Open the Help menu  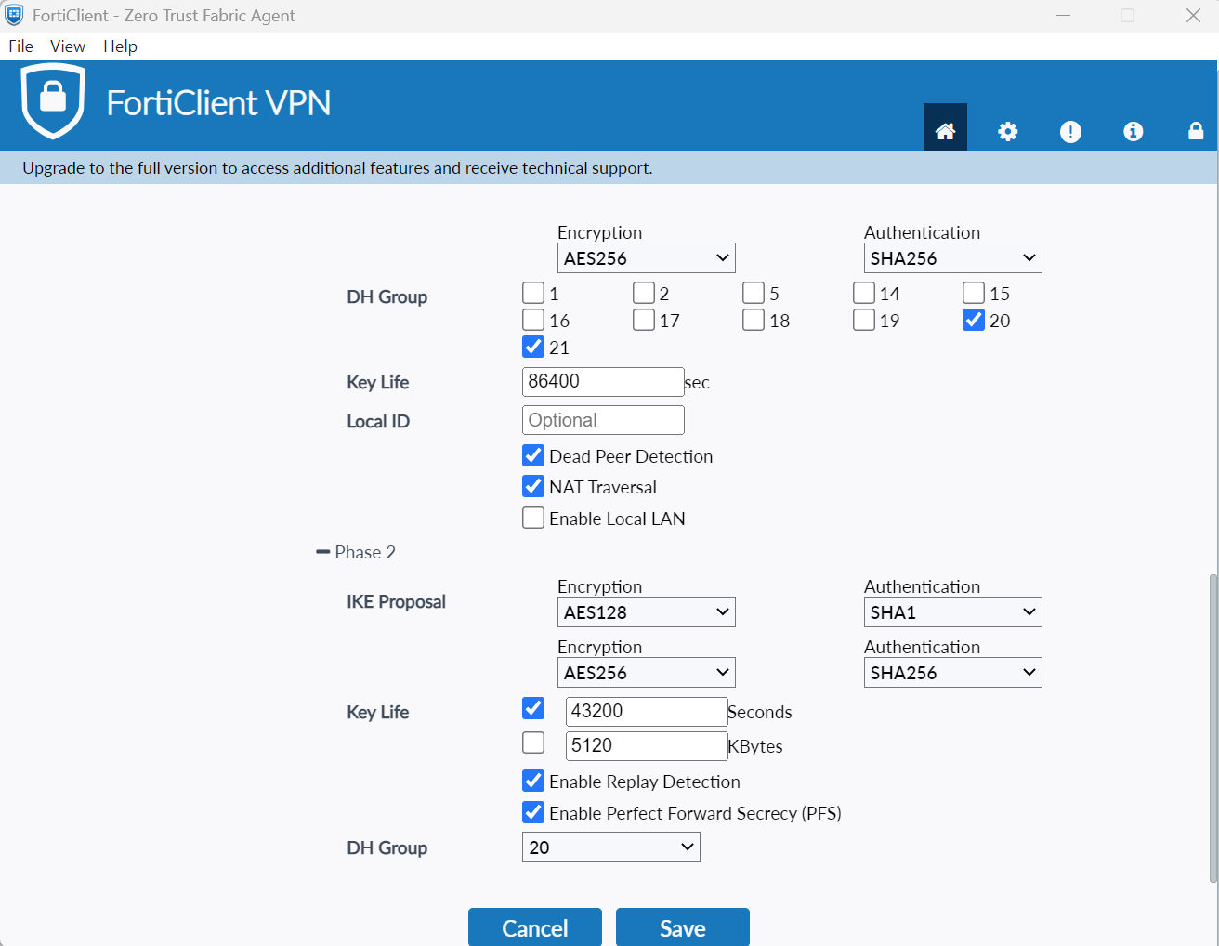120,46
